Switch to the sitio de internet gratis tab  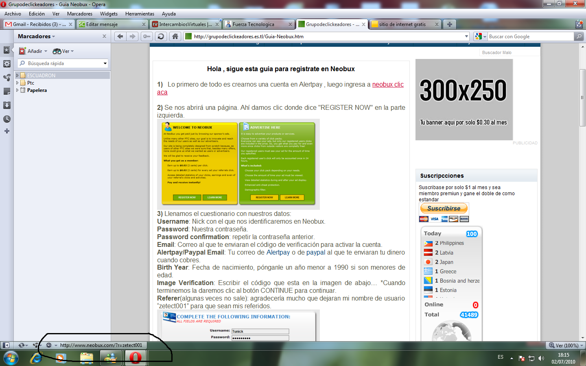coord(405,24)
